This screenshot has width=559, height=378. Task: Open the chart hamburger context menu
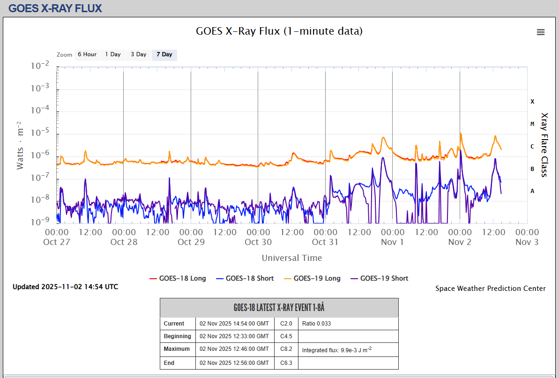(x=540, y=32)
